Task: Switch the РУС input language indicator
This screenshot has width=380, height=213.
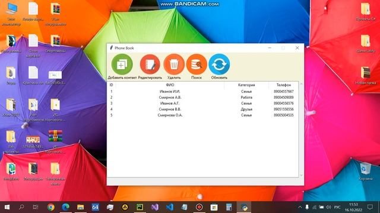Action: 337,207
